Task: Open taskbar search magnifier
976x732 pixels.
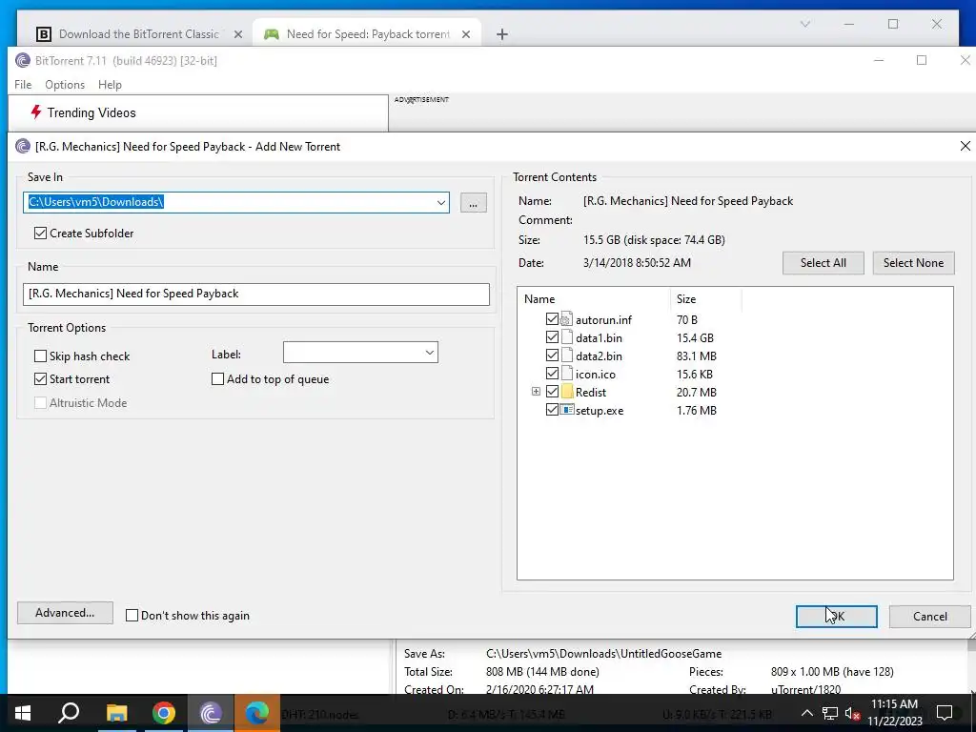Action: click(x=69, y=713)
